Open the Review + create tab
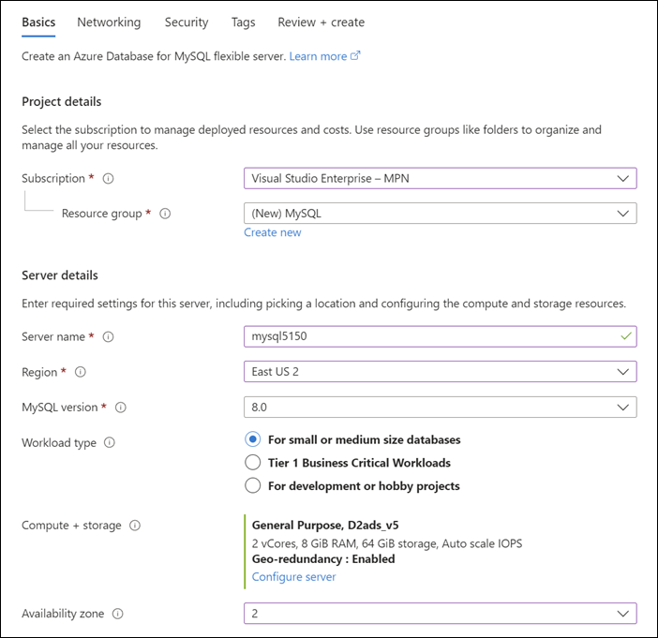The height and width of the screenshot is (638, 658). (322, 22)
